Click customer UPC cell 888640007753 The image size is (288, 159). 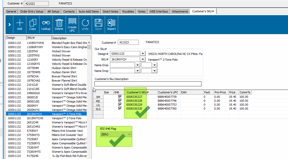[169, 105]
